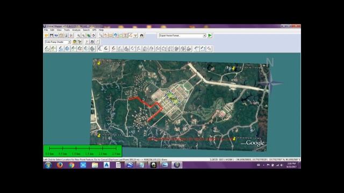Select the red line feature on the map
Image resolution: width=344 pixels, height=193 pixels.
150,106
